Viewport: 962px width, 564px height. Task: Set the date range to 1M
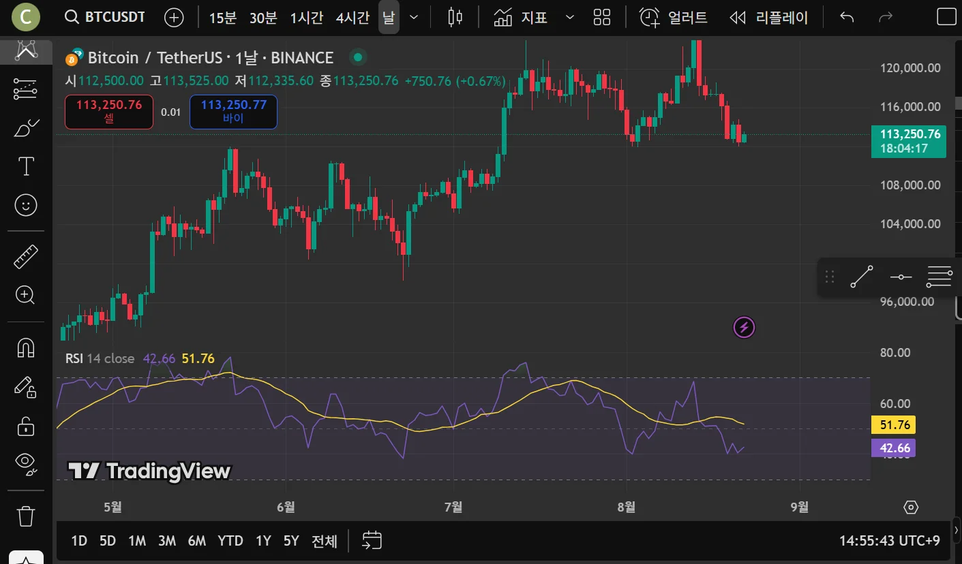coord(137,541)
